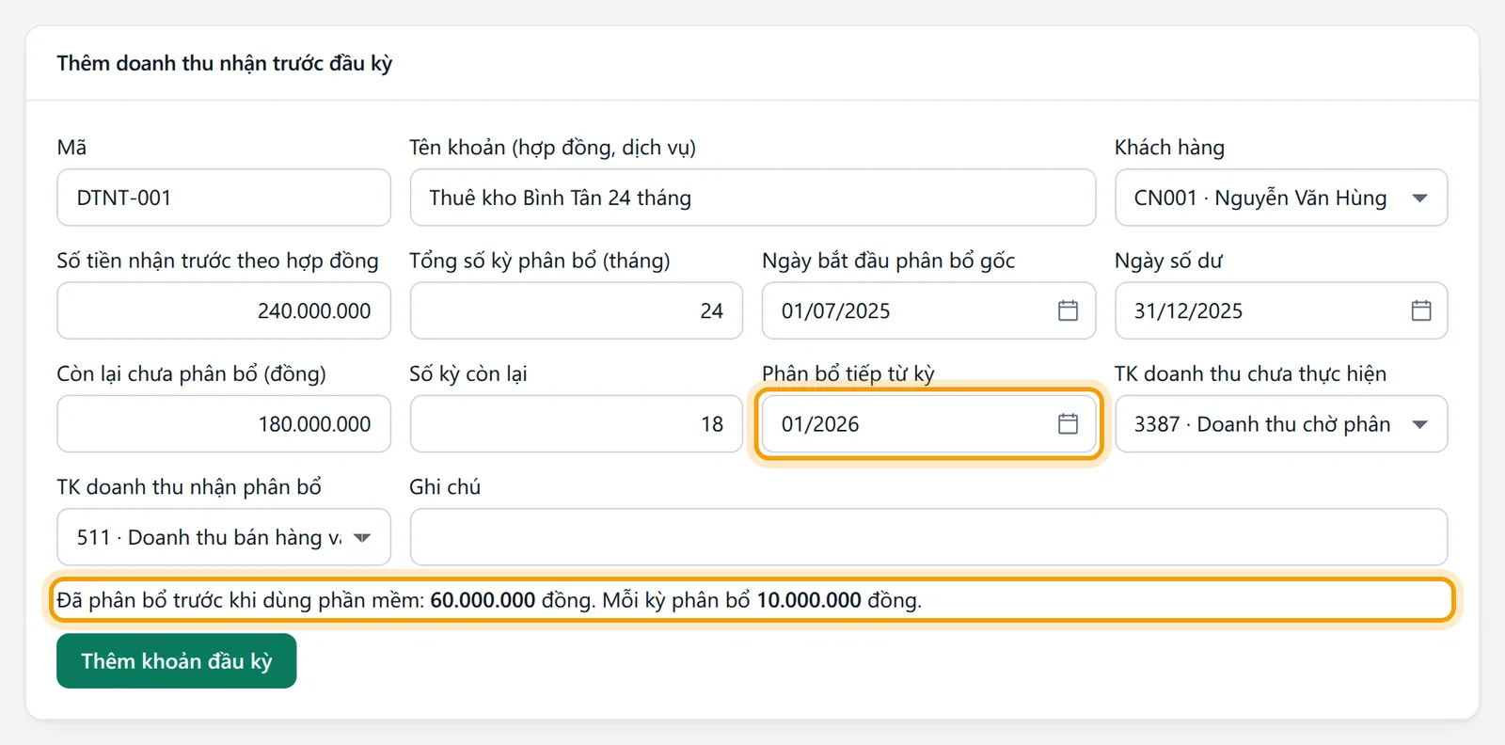The image size is (1505, 745).
Task: Click the label Số tiền nhận trước theo hợp đồng
Action: [217, 261]
